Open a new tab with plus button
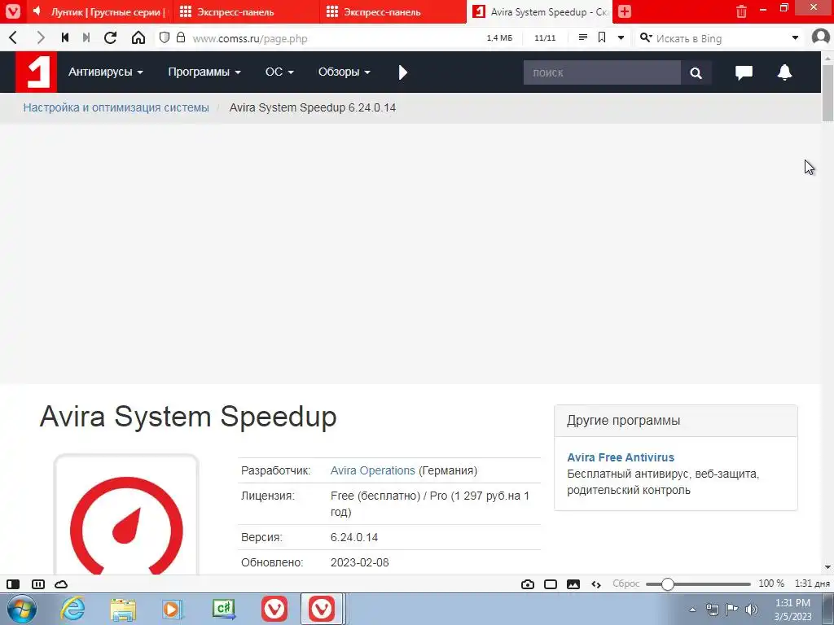834x625 pixels. [625, 11]
